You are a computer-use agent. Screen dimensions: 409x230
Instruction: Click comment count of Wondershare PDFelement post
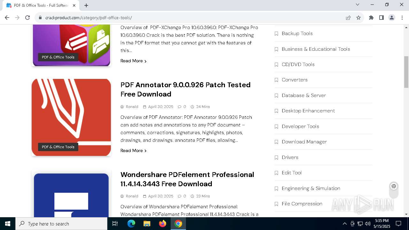coord(182,196)
